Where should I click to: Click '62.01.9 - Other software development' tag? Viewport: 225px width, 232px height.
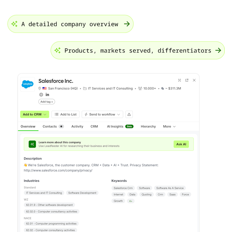49,205
